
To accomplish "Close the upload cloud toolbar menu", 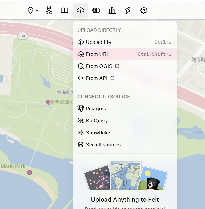I will point(80,10).
